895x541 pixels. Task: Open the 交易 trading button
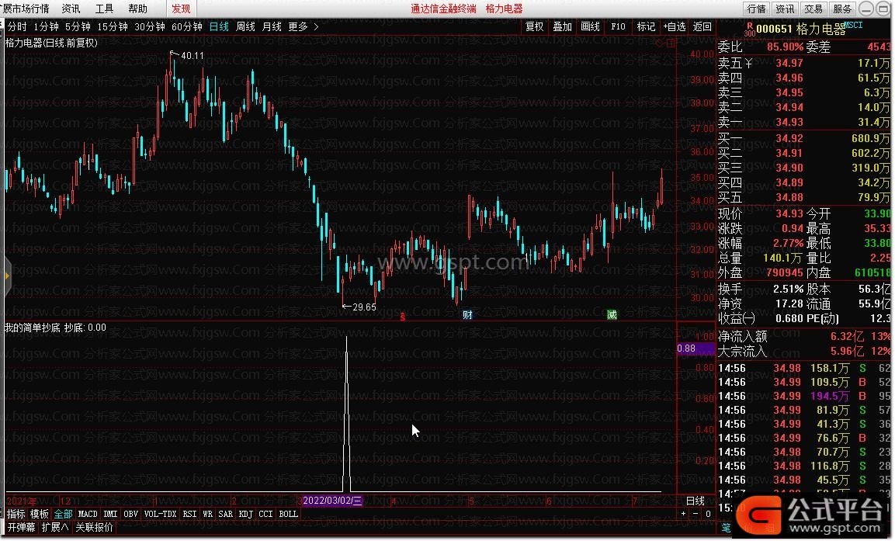click(x=813, y=9)
